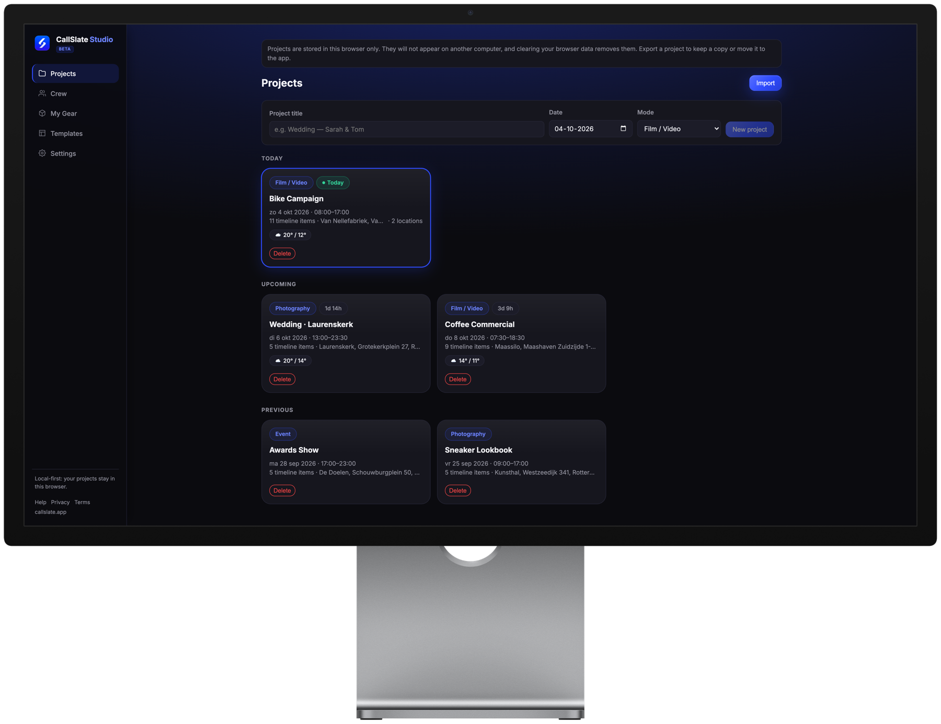Click the Today status badge on Bike Campaign
Image resolution: width=941 pixels, height=724 pixels.
click(333, 183)
